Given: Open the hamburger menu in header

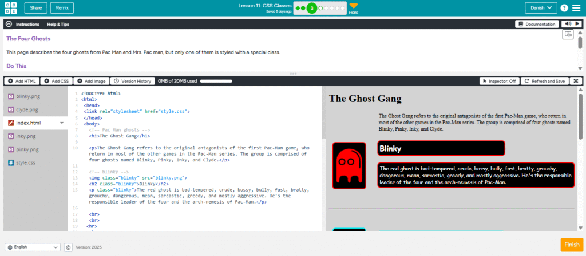Looking at the screenshot, I should pyautogui.click(x=576, y=8).
